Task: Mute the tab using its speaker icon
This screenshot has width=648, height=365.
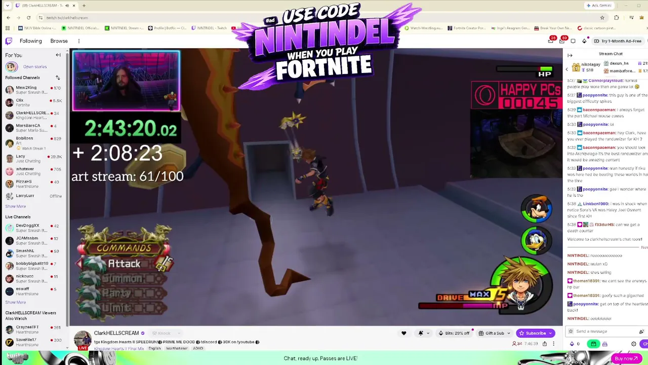Action: click(67, 6)
